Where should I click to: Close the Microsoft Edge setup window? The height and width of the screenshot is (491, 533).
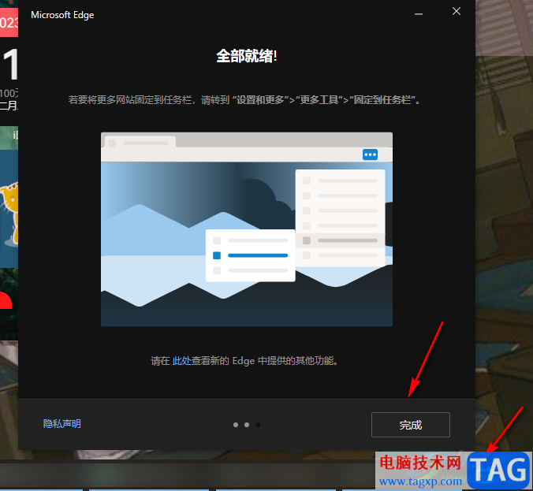pyautogui.click(x=457, y=12)
